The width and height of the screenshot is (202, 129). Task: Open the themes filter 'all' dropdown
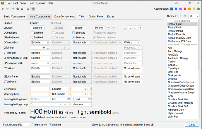194,16
